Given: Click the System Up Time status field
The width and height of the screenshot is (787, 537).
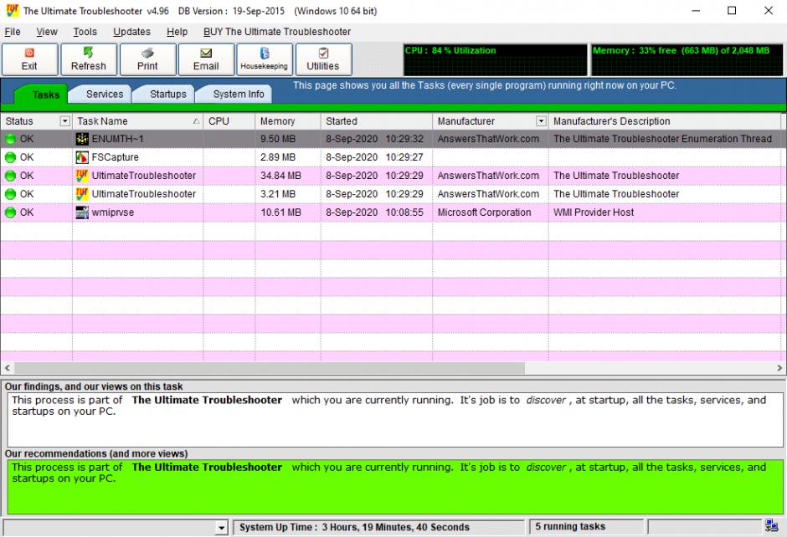Looking at the screenshot, I should click(378, 527).
